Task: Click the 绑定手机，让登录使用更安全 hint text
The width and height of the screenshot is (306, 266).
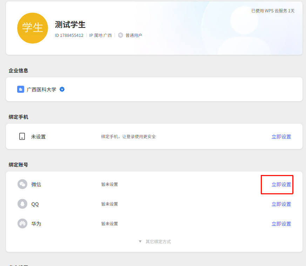Action: tap(128, 137)
